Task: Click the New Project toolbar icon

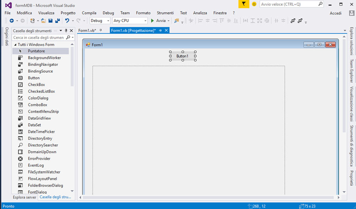Action: point(32,21)
